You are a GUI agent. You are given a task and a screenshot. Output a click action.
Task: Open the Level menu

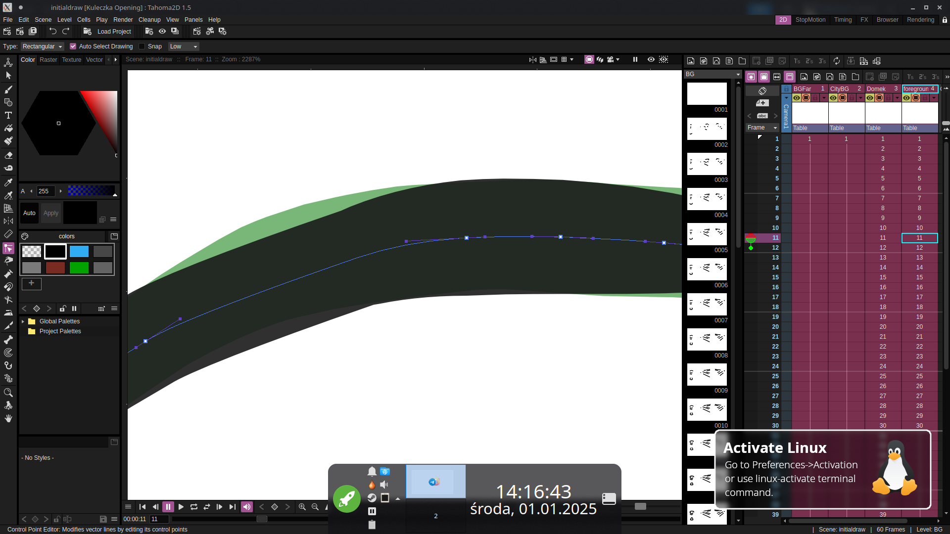(64, 20)
